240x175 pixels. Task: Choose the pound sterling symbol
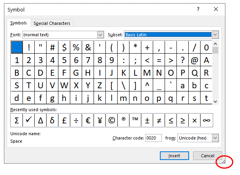click(64, 121)
